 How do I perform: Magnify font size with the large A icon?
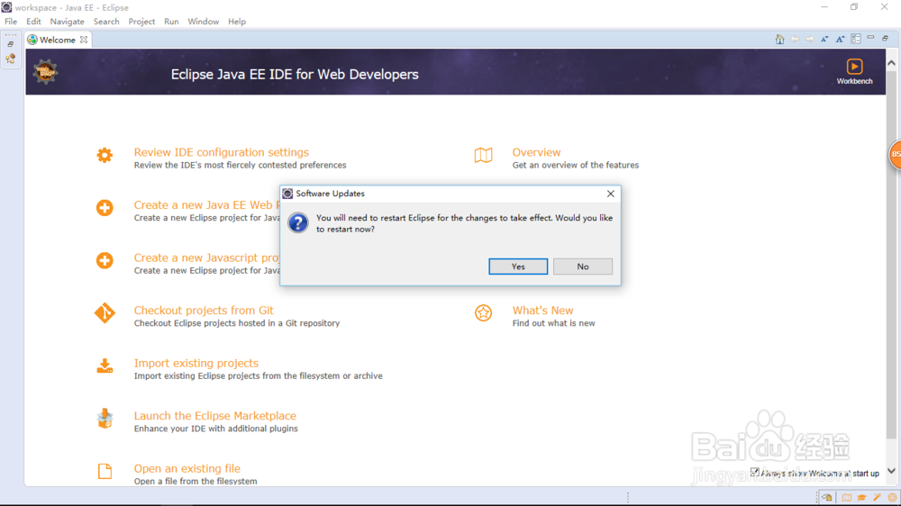(840, 39)
